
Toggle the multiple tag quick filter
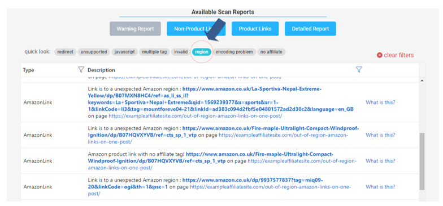(155, 52)
